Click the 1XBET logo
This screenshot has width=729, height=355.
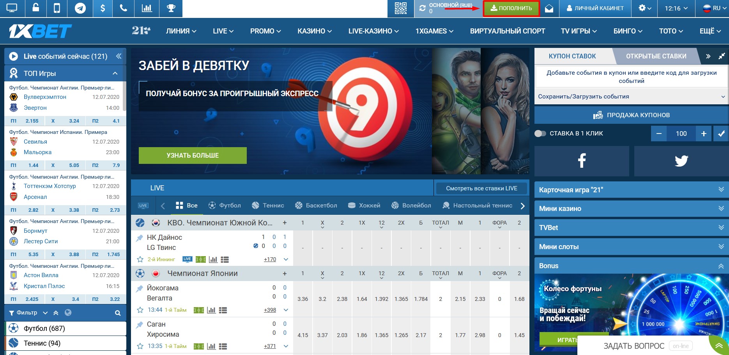tap(40, 31)
